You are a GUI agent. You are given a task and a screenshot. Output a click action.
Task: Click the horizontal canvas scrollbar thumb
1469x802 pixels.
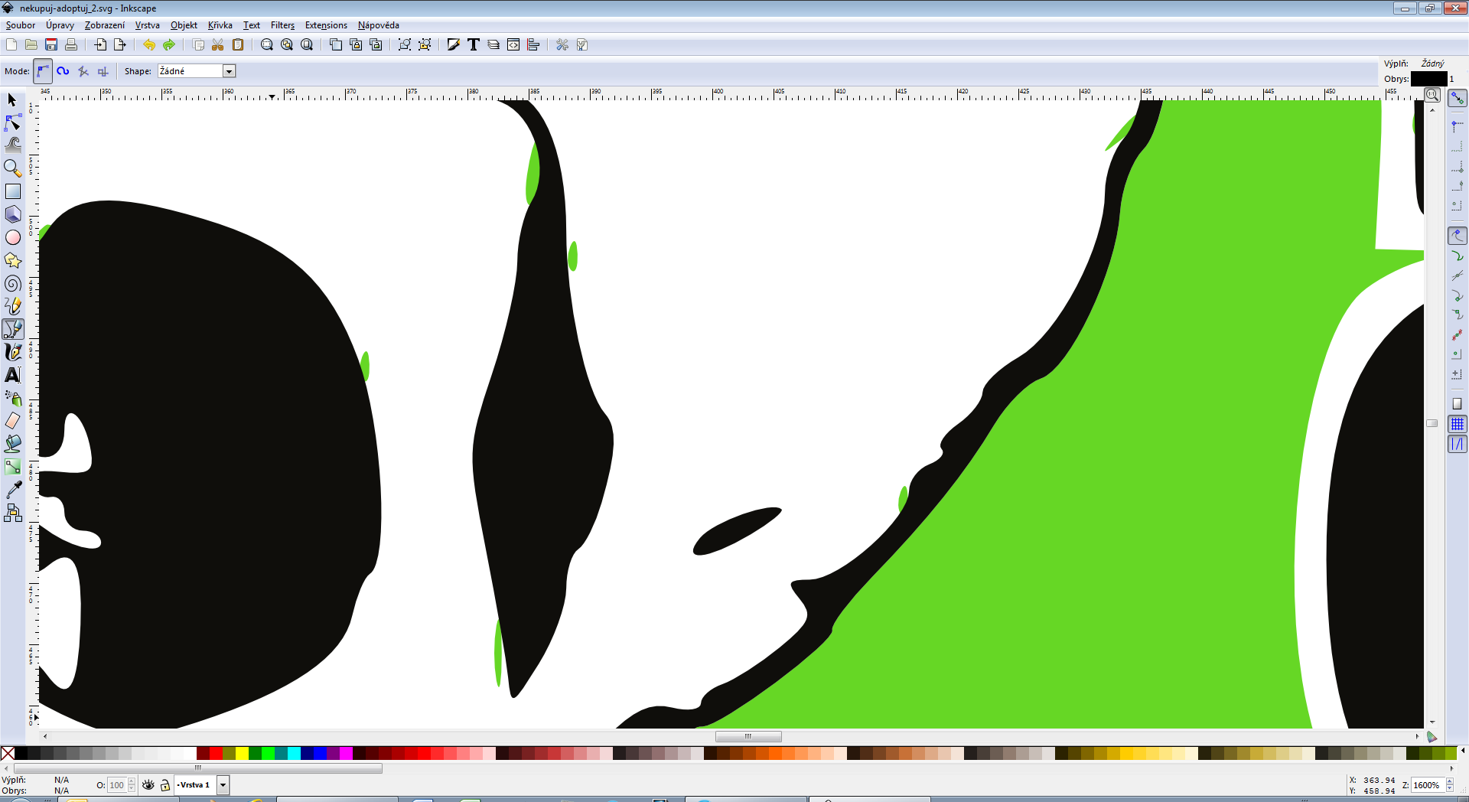pyautogui.click(x=748, y=736)
